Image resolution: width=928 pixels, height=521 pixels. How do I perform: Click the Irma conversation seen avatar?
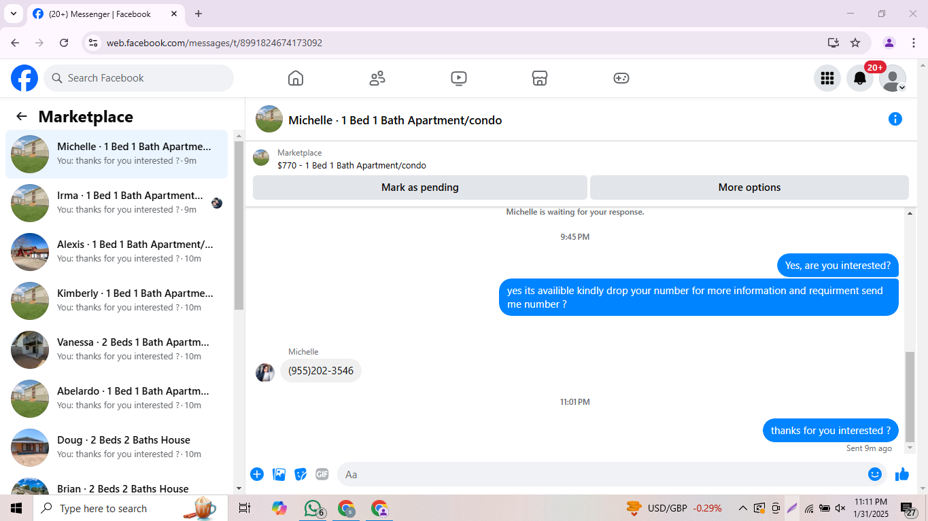click(217, 203)
